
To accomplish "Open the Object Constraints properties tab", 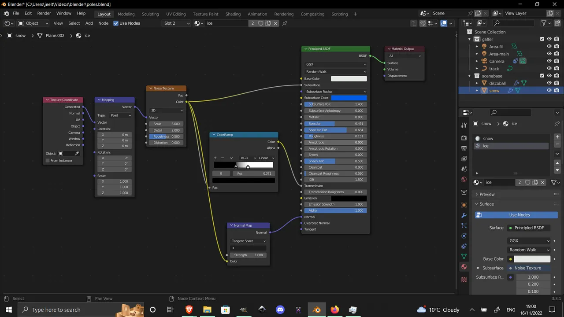I will point(464,247).
